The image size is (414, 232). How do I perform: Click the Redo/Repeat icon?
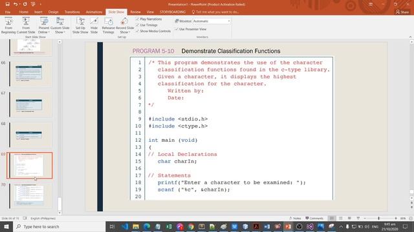pyautogui.click(x=25, y=5)
